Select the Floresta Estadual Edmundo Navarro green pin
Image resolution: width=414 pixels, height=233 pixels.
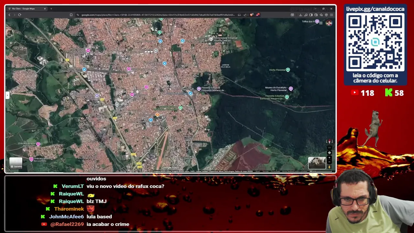[x=287, y=97]
